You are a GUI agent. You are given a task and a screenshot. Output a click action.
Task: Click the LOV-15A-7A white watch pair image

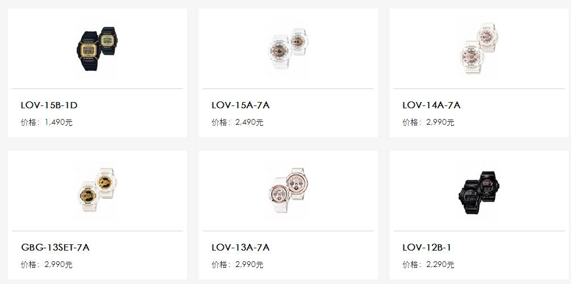(x=288, y=48)
